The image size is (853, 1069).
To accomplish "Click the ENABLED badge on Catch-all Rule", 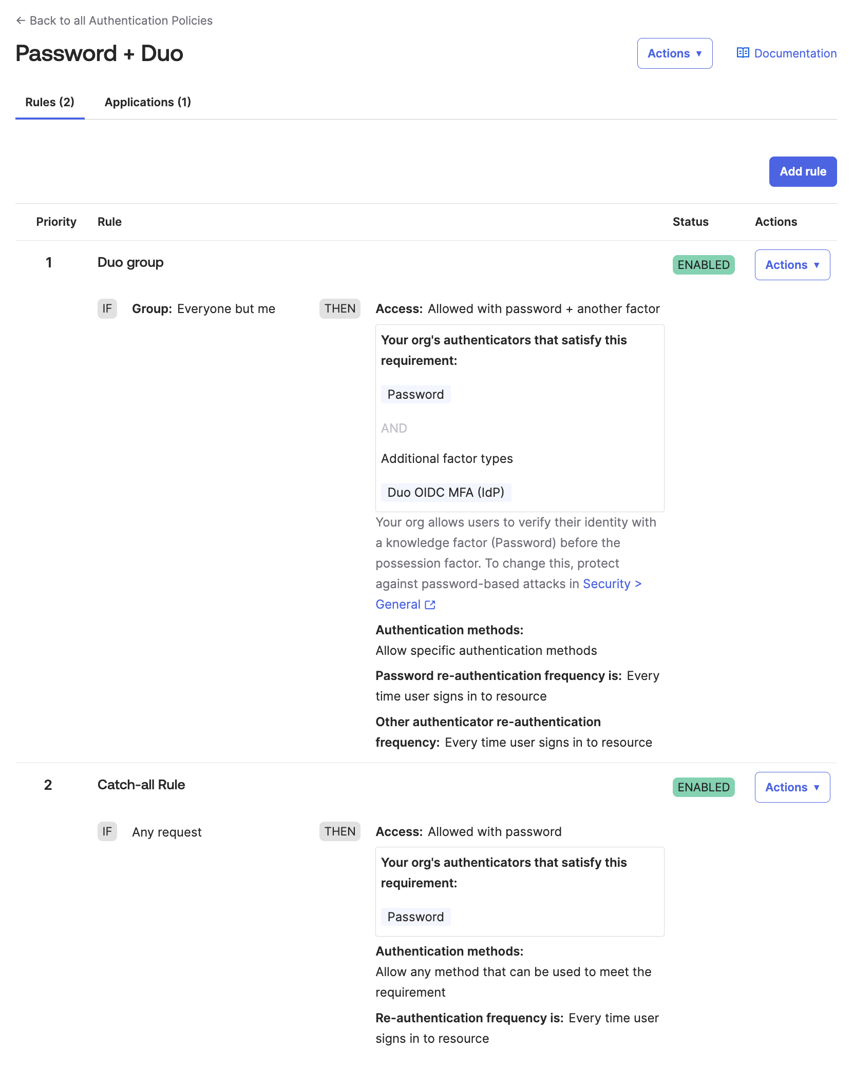I will click(703, 787).
